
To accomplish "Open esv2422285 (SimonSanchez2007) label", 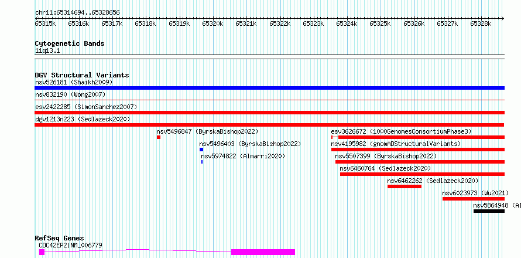I will coord(86,107).
